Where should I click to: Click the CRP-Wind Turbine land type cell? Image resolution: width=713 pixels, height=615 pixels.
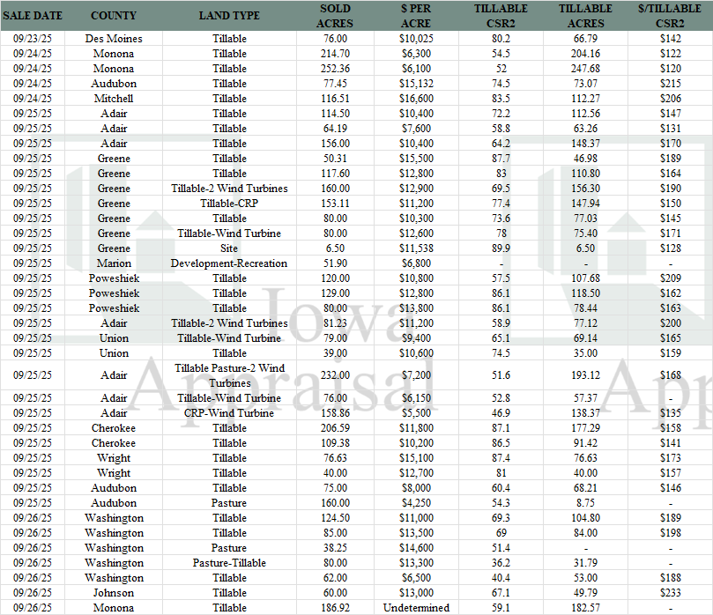point(229,413)
